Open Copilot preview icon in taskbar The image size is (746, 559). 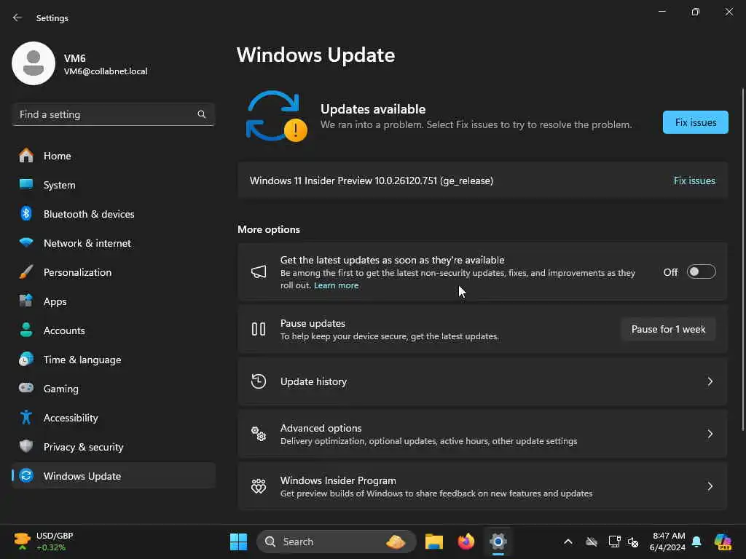point(723,542)
